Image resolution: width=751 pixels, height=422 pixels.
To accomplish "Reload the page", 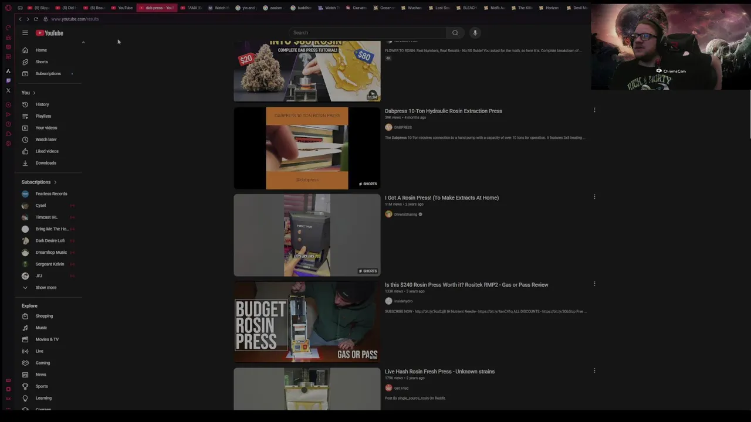I will (x=36, y=19).
